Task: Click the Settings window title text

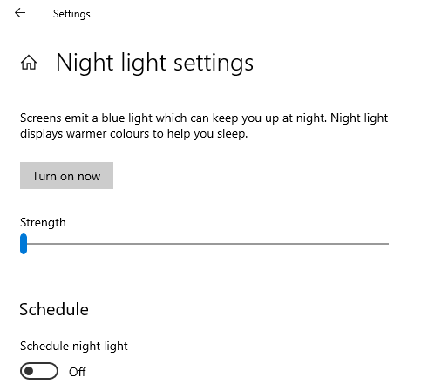Action: coord(71,14)
